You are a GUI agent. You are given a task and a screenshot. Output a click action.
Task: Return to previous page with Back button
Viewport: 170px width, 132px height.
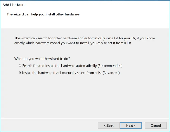[x=109, y=126]
